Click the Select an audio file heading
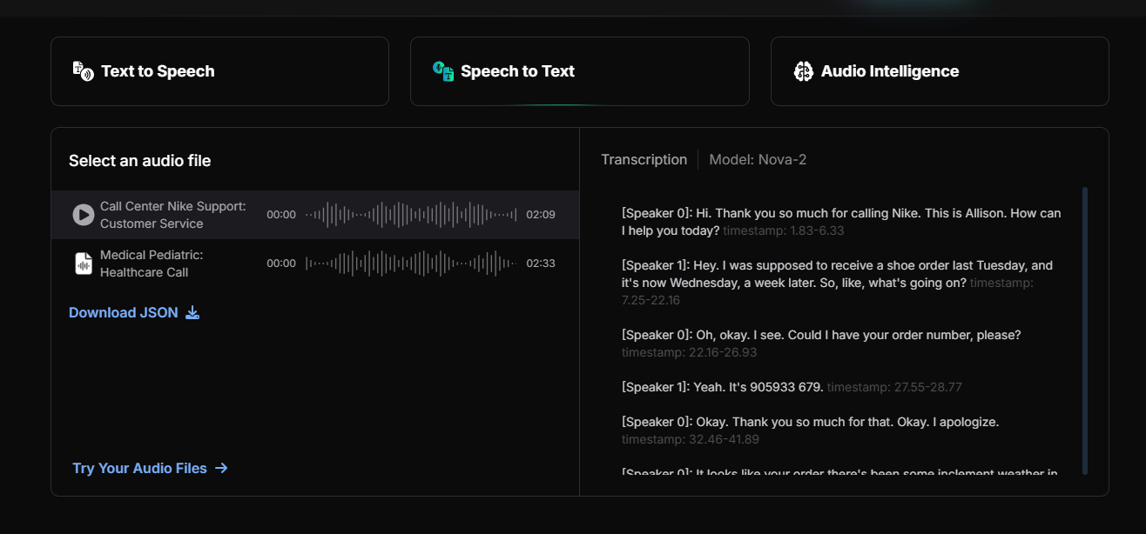 tap(139, 161)
